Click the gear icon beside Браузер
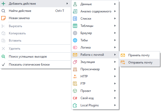This screenshot has width=161, height=111. click(x=75, y=33)
